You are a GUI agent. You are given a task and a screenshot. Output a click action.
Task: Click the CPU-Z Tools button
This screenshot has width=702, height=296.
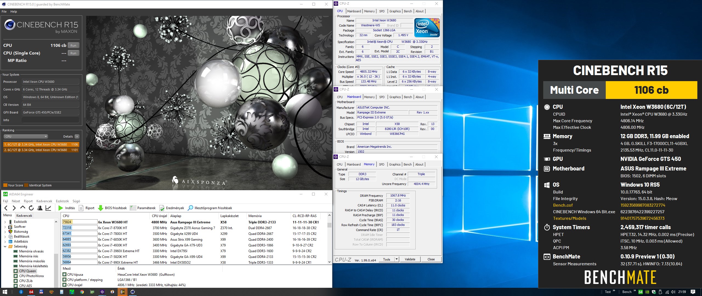point(387,259)
